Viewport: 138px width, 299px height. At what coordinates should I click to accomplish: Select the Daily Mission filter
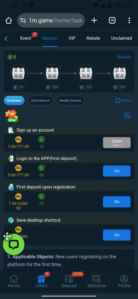(x=40, y=100)
